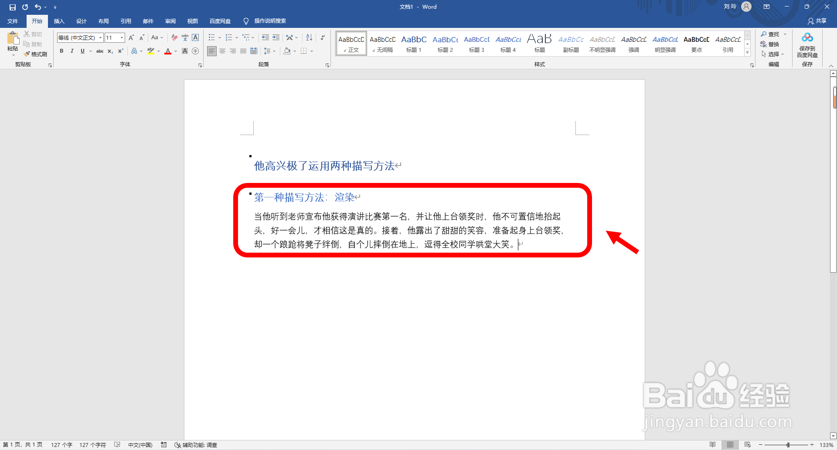Center the paragraph text
837x450 pixels.
point(222,51)
